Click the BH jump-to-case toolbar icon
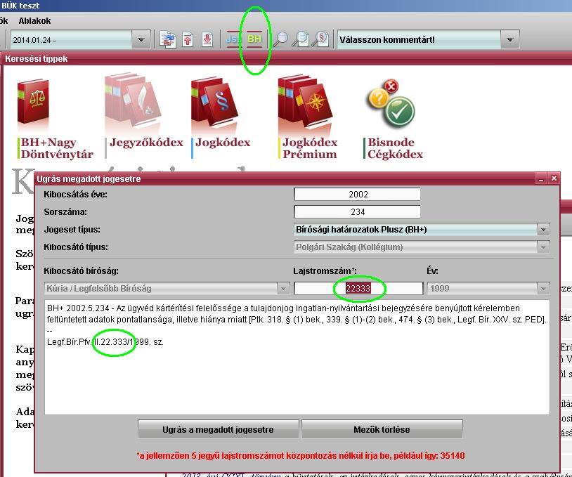 pyautogui.click(x=254, y=39)
